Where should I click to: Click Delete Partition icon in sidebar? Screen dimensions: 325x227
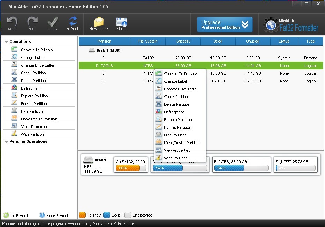[x=14, y=80]
